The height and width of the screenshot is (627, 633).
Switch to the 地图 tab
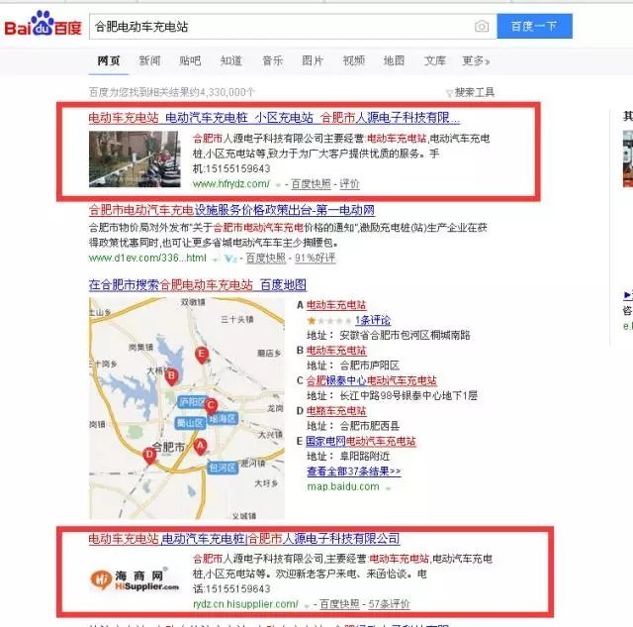(394, 61)
